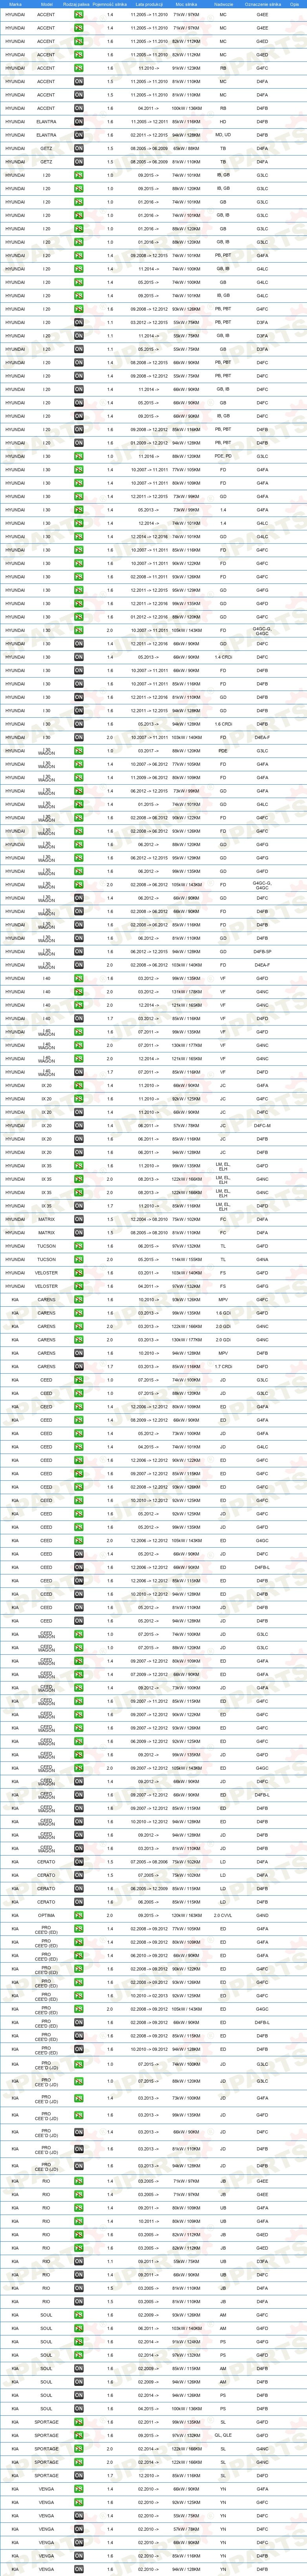Click the diesel icon in GETZ 81kW/110KM row
The image size is (307, 2576).
(x=80, y=161)
